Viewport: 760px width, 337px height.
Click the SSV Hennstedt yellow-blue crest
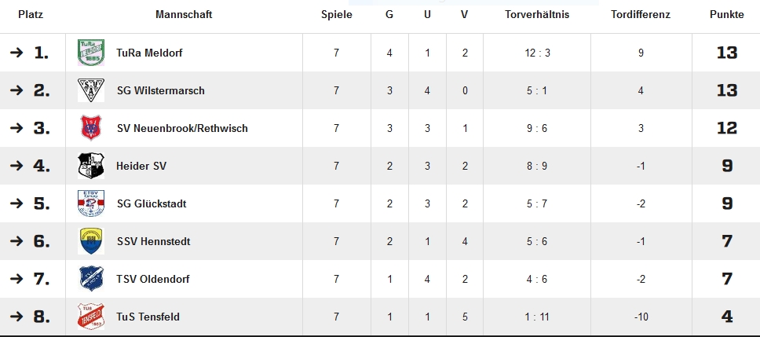click(90, 241)
